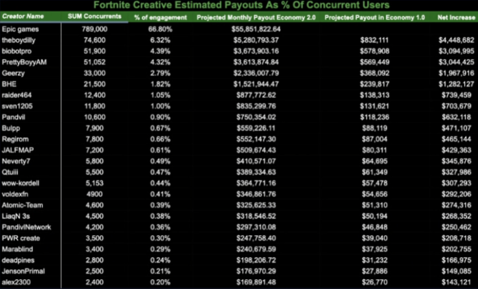Image resolution: width=478 pixels, height=289 pixels.
Task: Click the Geerzy creator cell
Action: (13, 73)
